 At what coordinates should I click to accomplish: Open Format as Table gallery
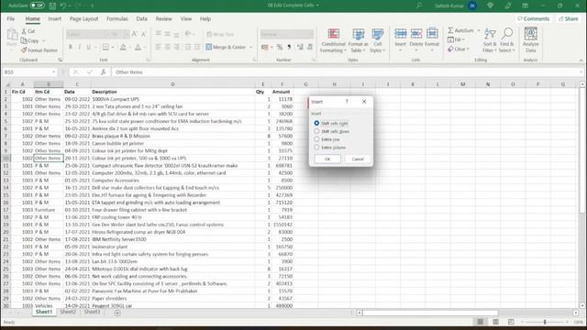tap(359, 40)
